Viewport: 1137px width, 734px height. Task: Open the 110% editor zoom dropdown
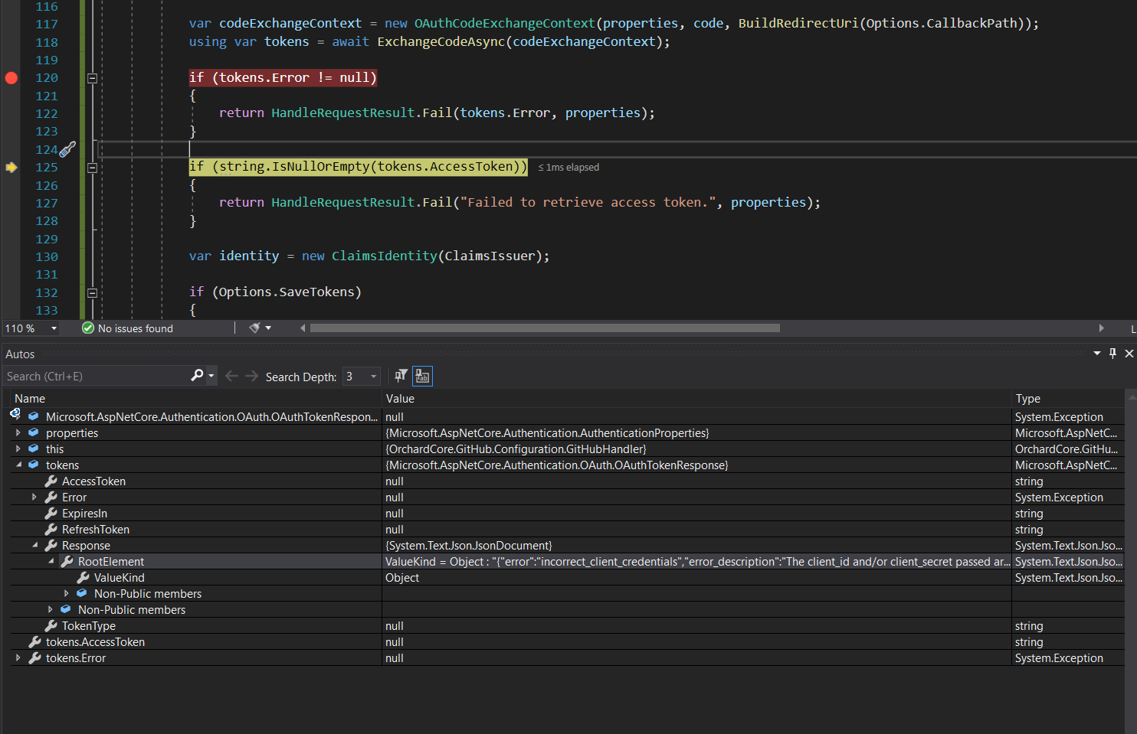pos(52,328)
